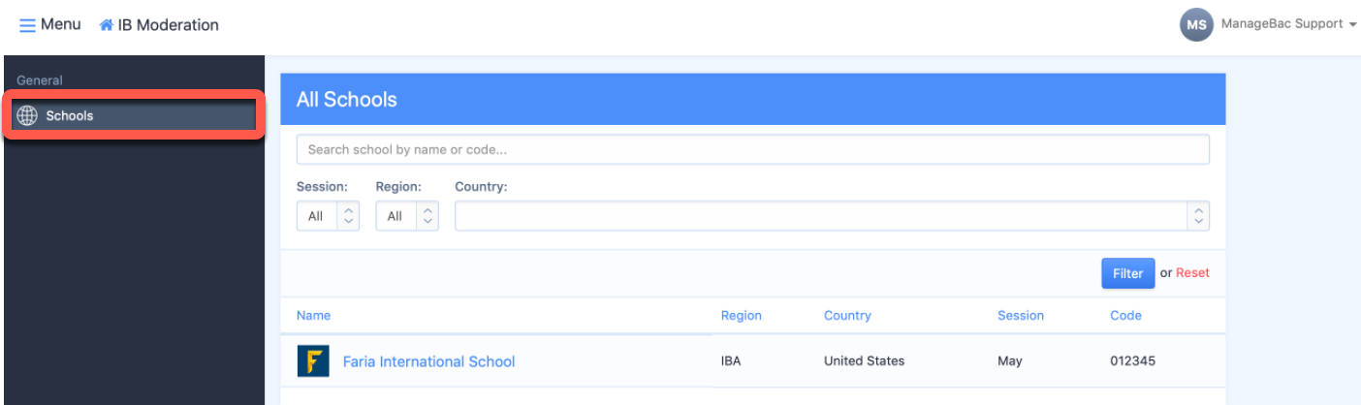Click the MS user avatar

pyautogui.click(x=1196, y=25)
